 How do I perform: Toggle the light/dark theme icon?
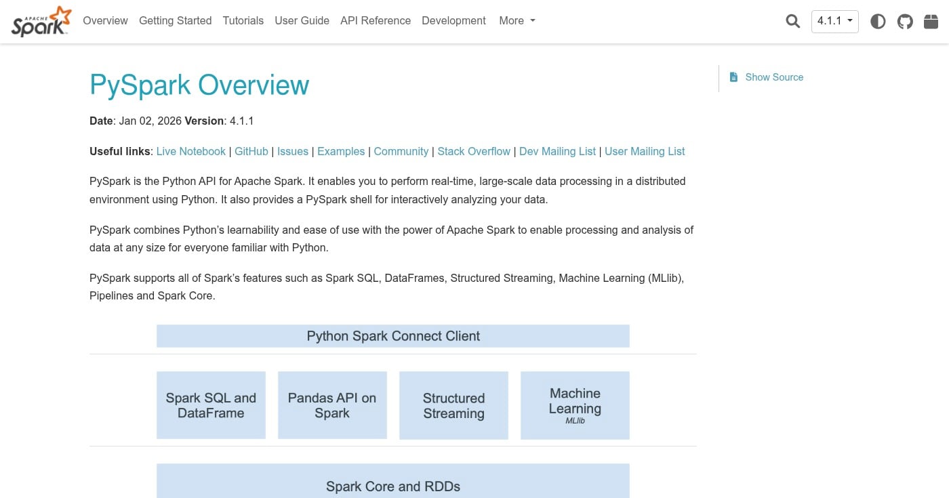click(x=878, y=22)
